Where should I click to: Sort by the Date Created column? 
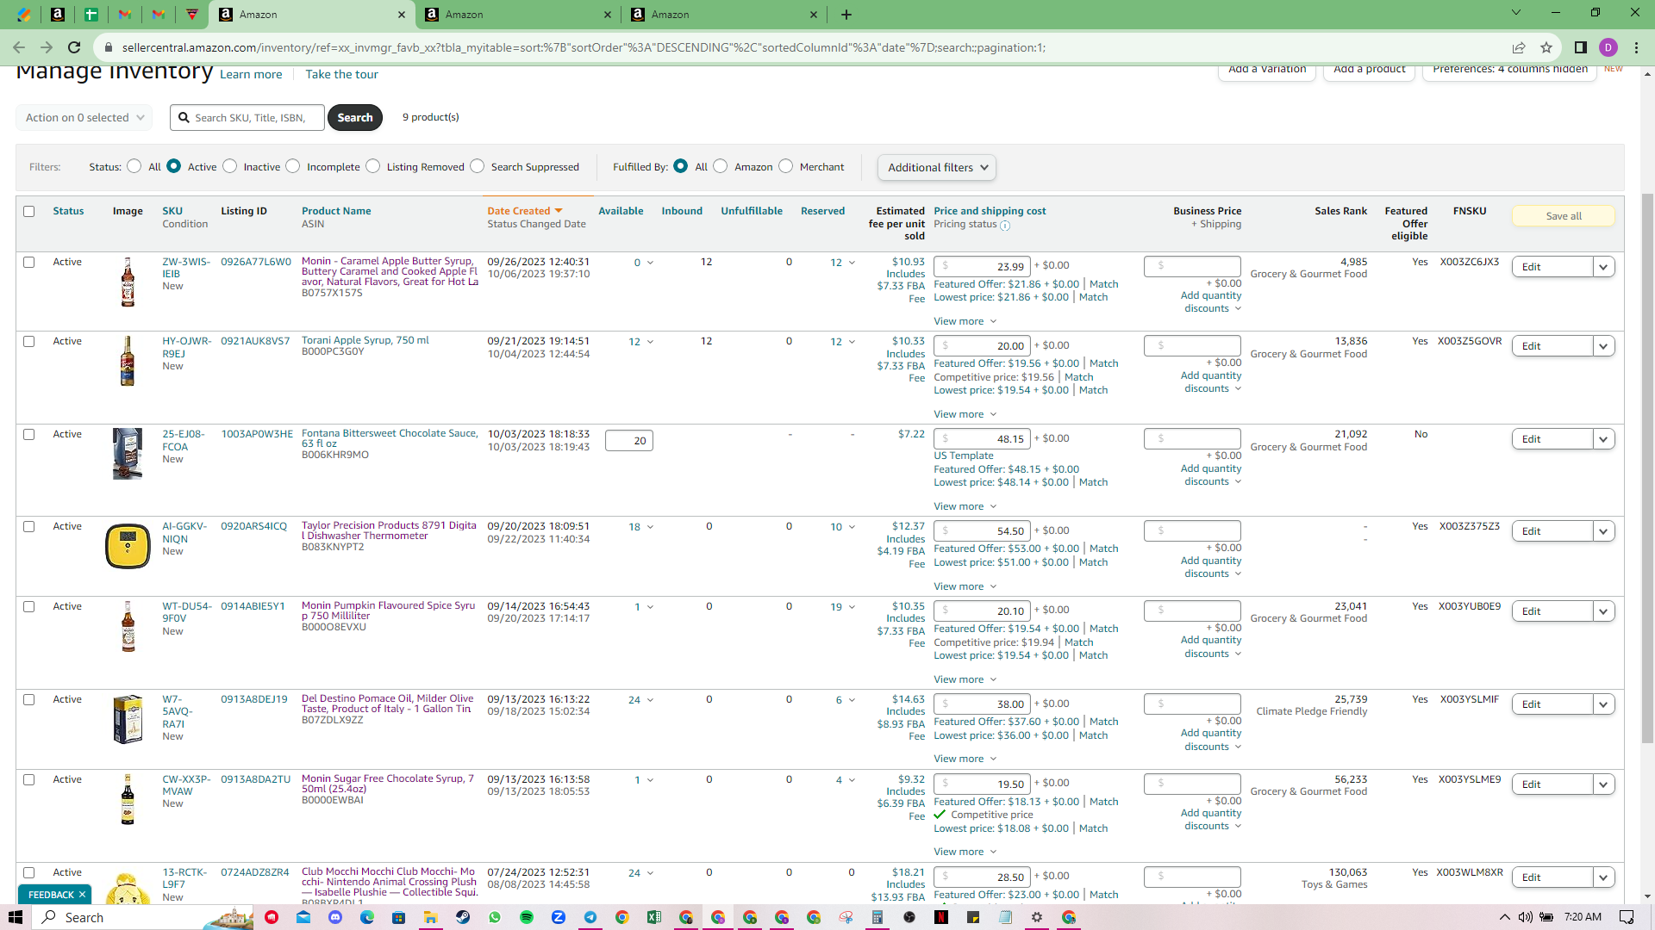tap(525, 211)
